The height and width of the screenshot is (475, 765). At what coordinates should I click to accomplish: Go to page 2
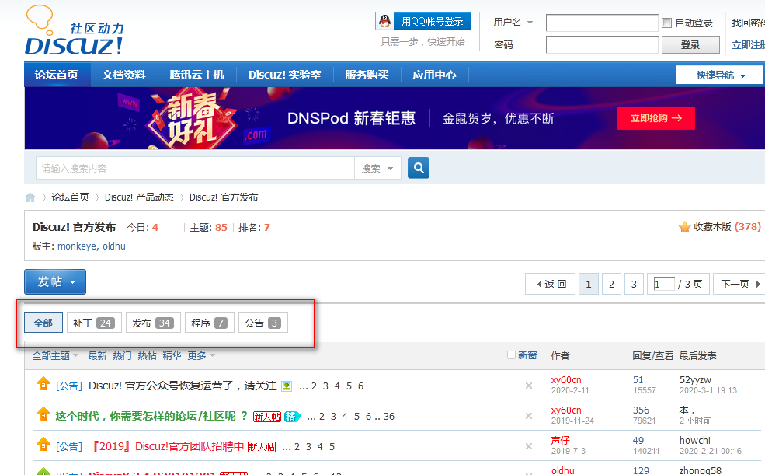[611, 284]
